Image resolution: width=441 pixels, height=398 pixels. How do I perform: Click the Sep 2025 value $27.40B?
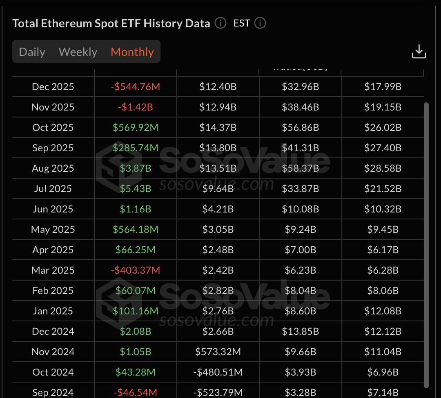point(383,148)
